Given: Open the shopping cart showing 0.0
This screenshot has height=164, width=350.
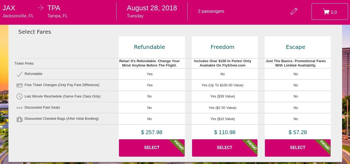Looking at the screenshot, I should tap(330, 12).
